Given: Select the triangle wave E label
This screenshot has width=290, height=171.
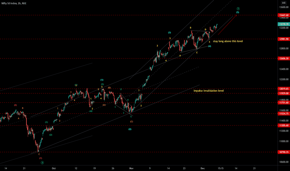Looking at the screenshot, I should (x=209, y=42).
